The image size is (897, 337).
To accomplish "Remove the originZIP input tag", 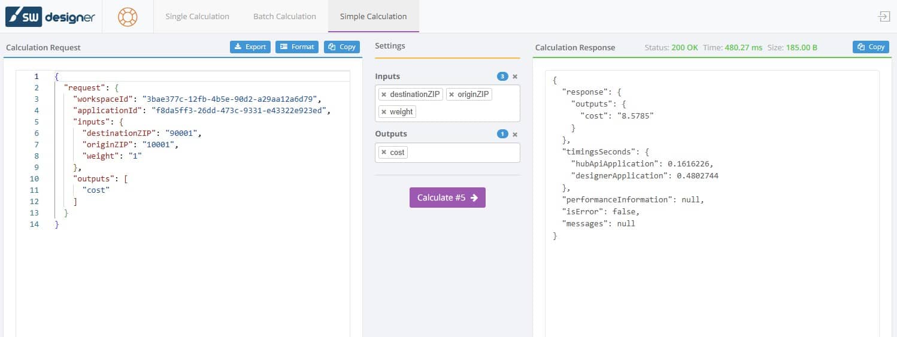I will (451, 95).
